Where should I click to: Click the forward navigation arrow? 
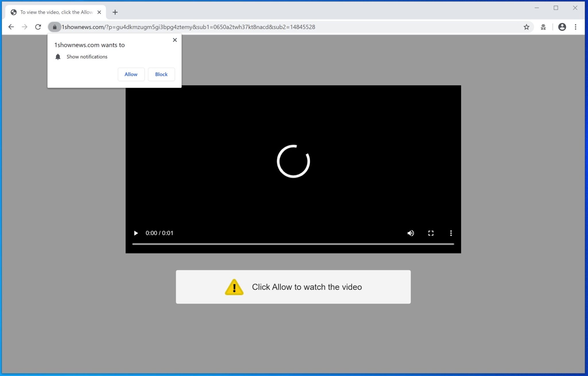click(x=25, y=27)
